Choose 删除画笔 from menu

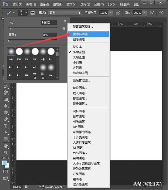pyautogui.click(x=88, y=39)
